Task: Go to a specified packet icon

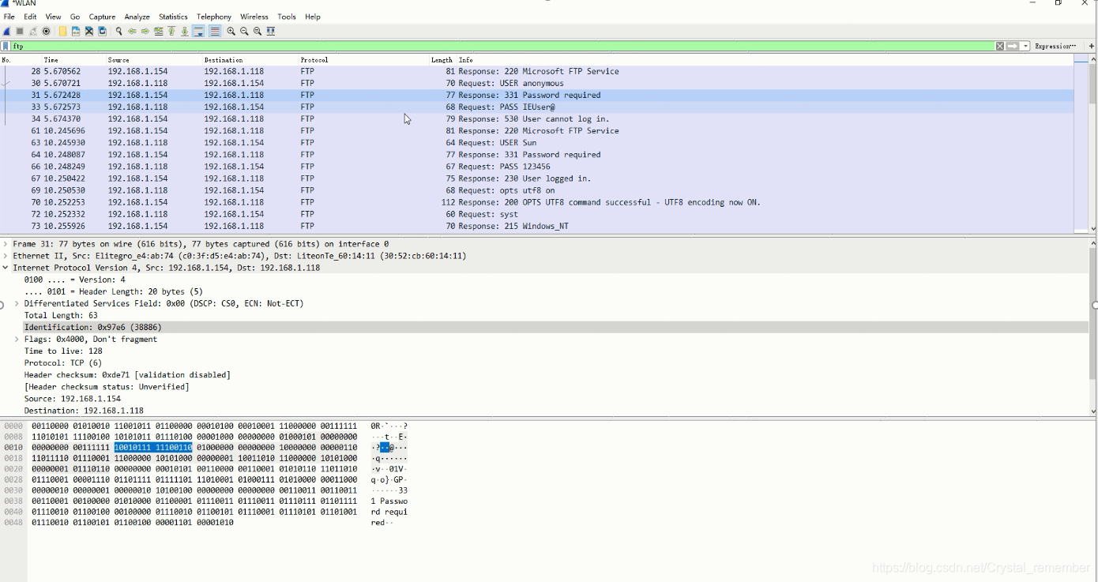Action: pyautogui.click(x=158, y=32)
